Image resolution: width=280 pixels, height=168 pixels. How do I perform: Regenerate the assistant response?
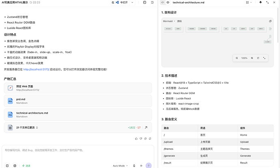pos(150,138)
